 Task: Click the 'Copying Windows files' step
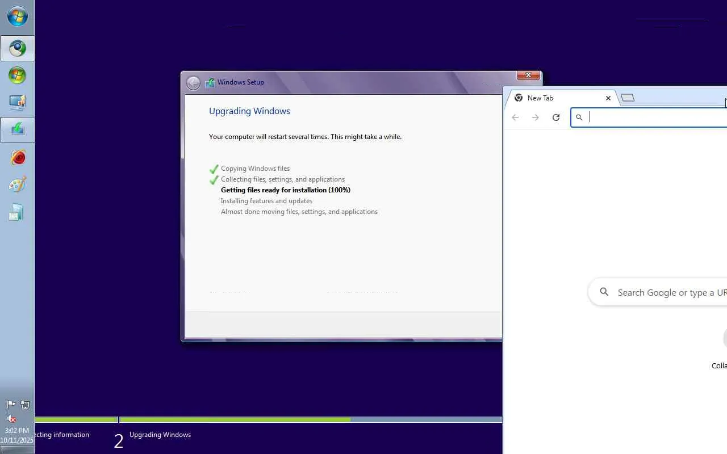point(255,169)
